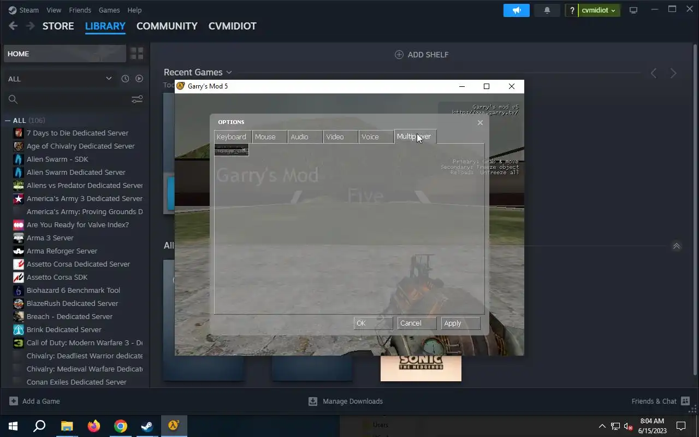Open the COMMUNITY section
Screen dimensions: 699x437
click(167, 26)
